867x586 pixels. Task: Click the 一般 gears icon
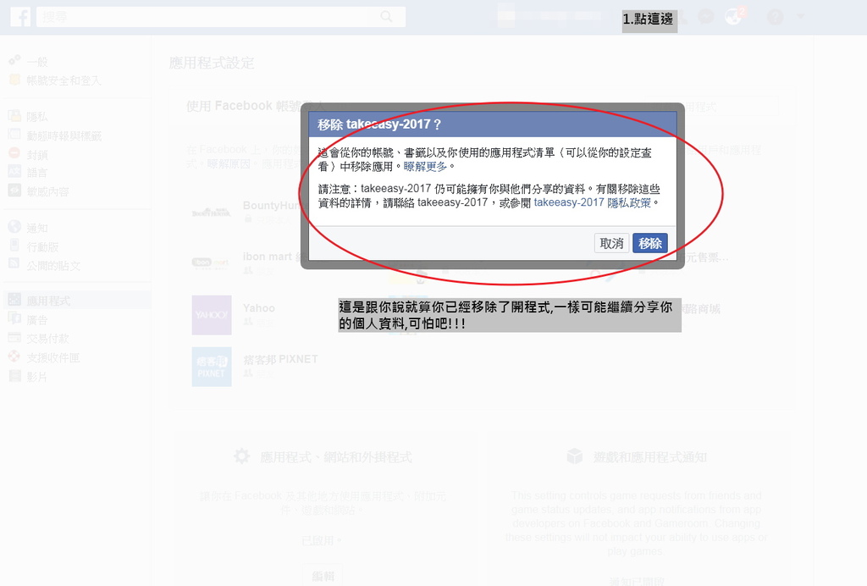pyautogui.click(x=14, y=60)
